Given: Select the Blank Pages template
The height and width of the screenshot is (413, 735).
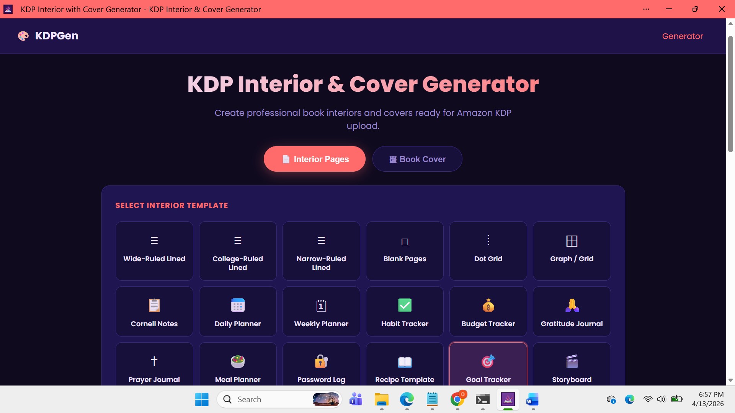Looking at the screenshot, I should coord(405,251).
